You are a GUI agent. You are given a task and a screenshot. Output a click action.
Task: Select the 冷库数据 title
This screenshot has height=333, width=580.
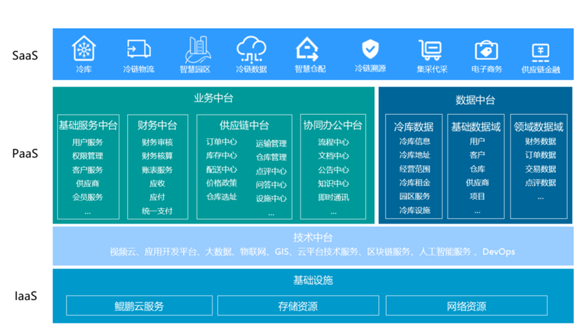pos(414,127)
